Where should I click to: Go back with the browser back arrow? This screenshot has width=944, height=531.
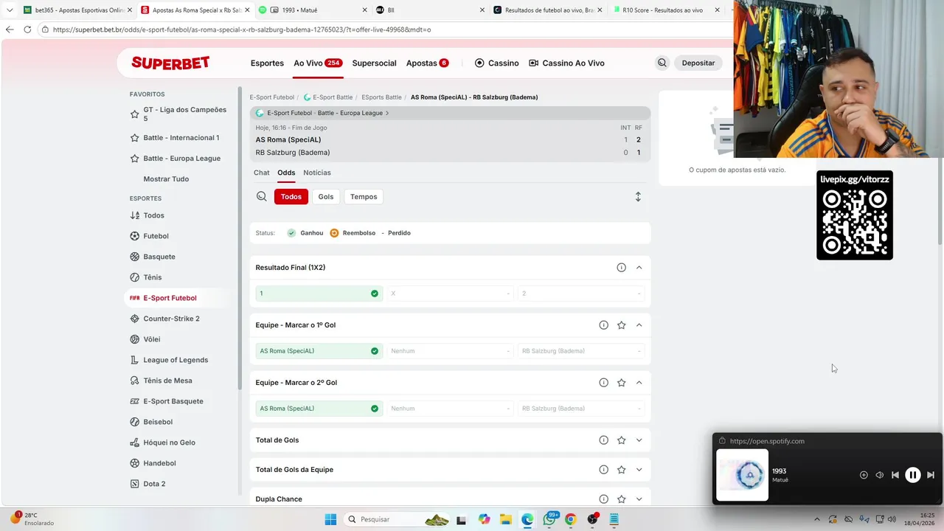tap(9, 29)
